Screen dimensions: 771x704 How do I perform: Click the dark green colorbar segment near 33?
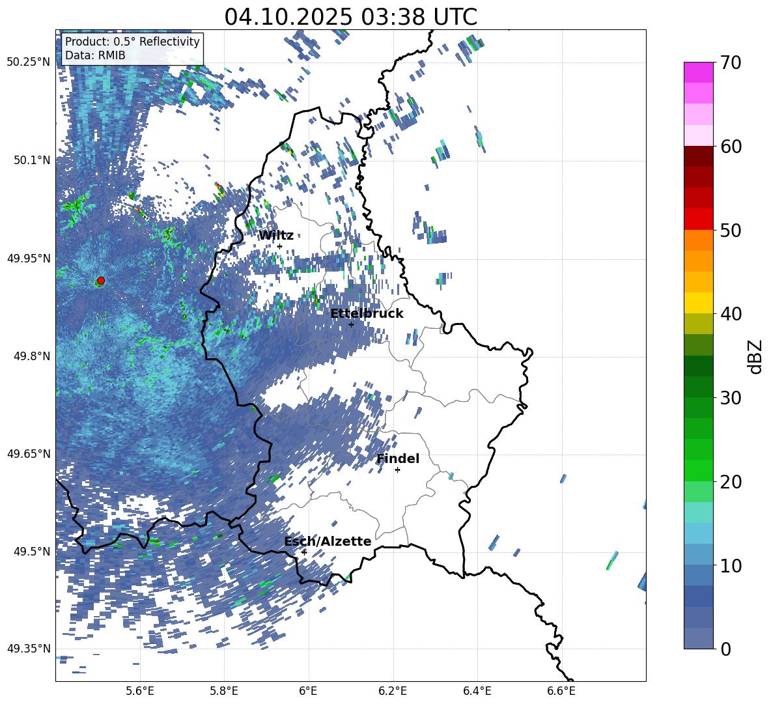tap(698, 366)
